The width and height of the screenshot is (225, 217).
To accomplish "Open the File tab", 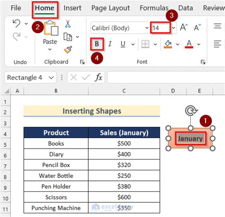I will (16, 8).
